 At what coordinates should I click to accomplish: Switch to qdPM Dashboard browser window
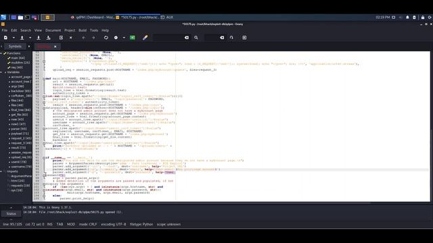(x=92, y=18)
